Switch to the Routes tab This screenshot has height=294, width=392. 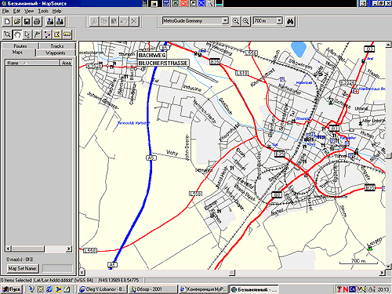20,45
